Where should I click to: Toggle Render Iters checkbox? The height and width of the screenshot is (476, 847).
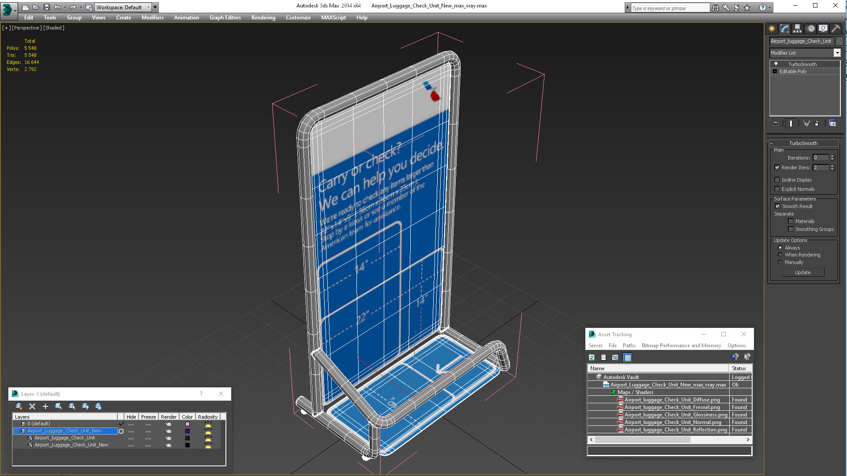click(777, 167)
